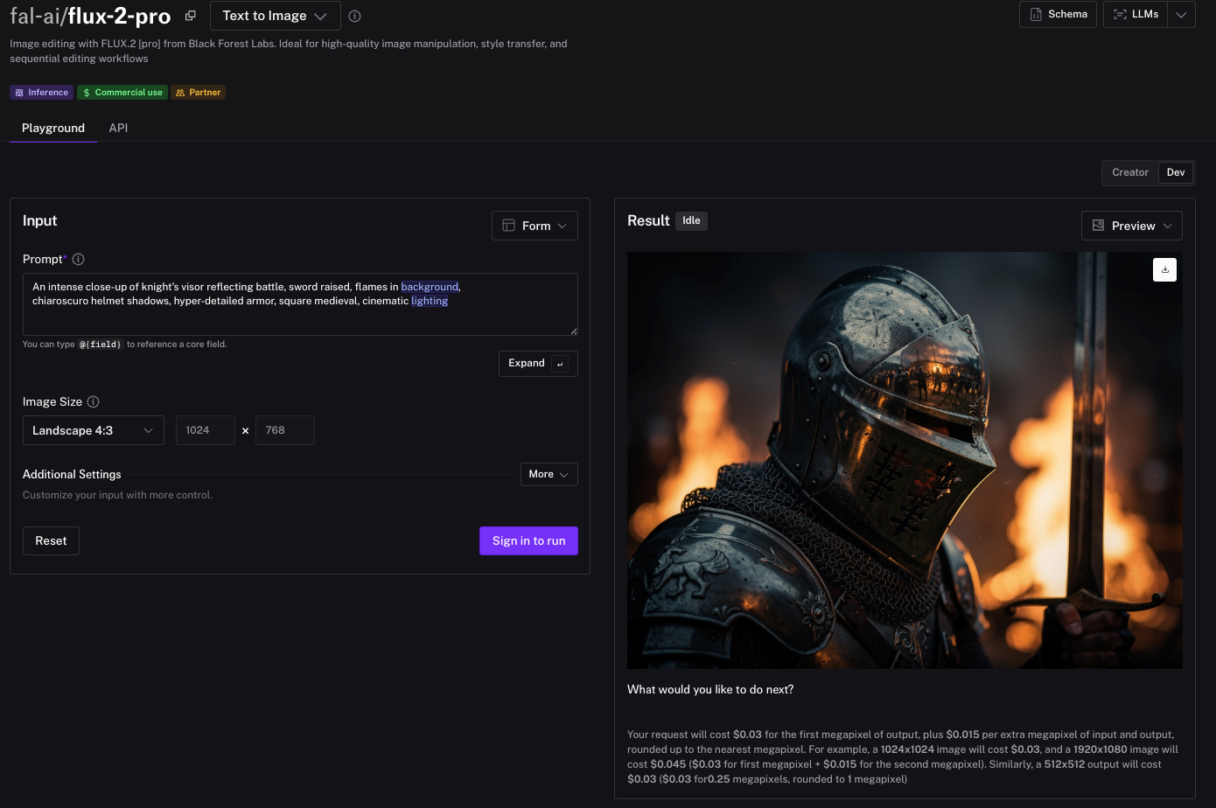Switch to the API tab

[x=118, y=128]
